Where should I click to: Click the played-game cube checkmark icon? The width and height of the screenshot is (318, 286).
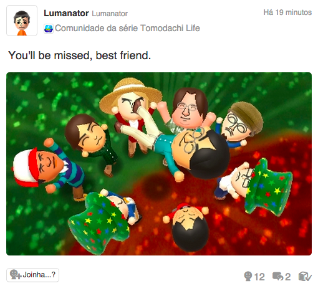[x=305, y=277]
